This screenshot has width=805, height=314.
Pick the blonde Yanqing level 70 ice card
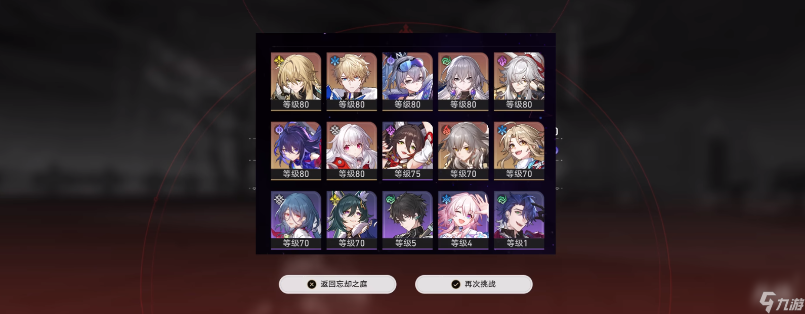click(x=519, y=150)
